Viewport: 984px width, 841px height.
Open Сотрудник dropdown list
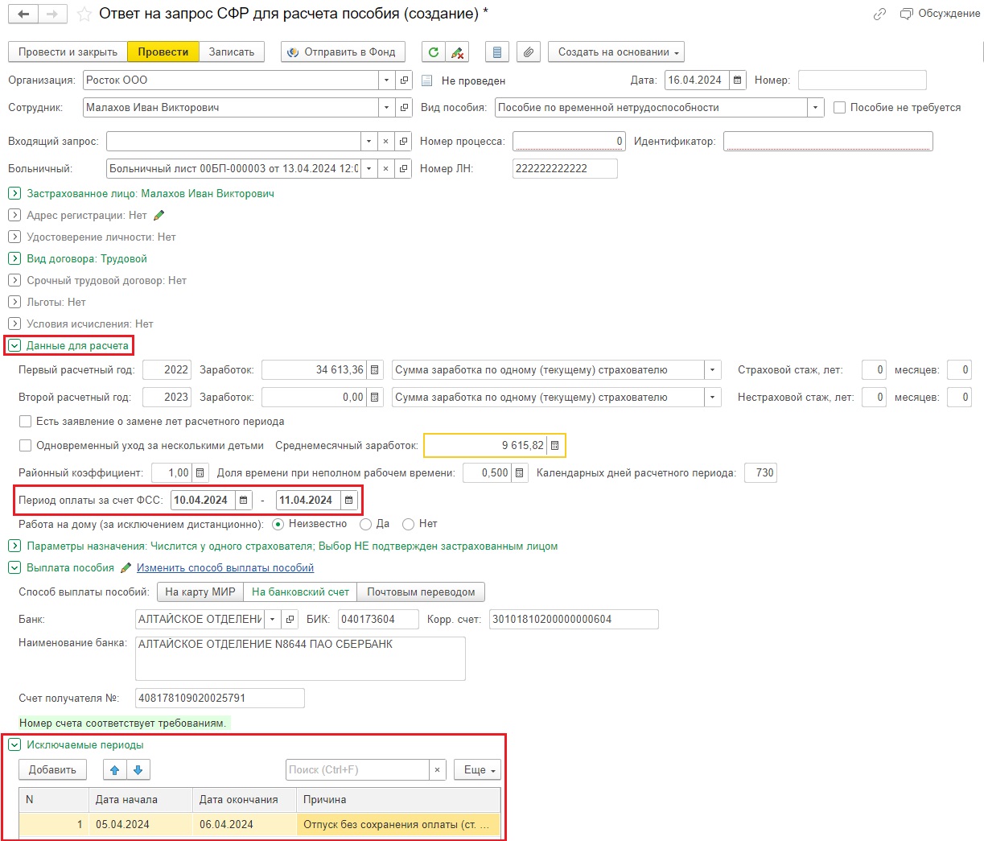click(386, 108)
